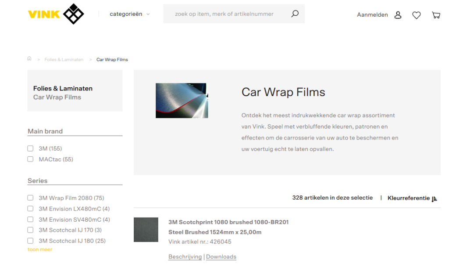Check the 3M Wrap Film 2080 filter
Viewport: 449px width, 269px height.
30,197
